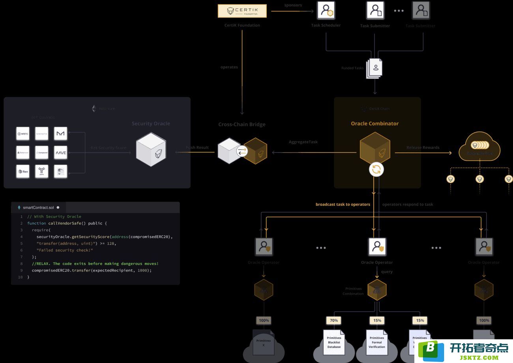Open the Funded Tasks document stack icon
Image resolution: width=513 pixels, height=363 pixels.
tap(374, 69)
